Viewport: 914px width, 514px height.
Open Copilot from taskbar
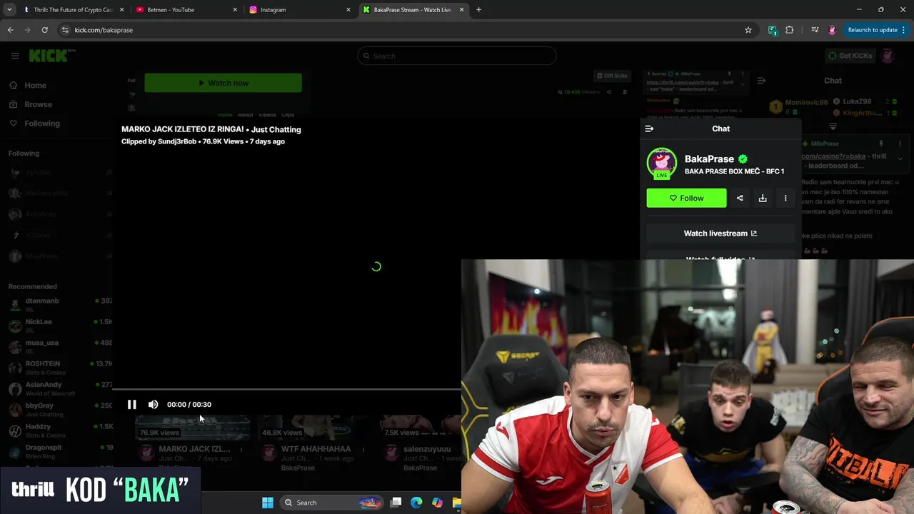coord(437,503)
